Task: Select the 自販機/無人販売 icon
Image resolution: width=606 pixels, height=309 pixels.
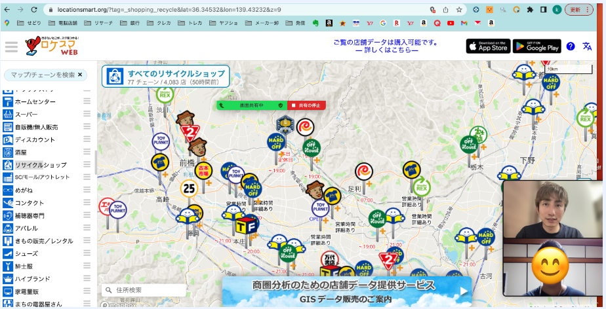Action: coord(8,127)
